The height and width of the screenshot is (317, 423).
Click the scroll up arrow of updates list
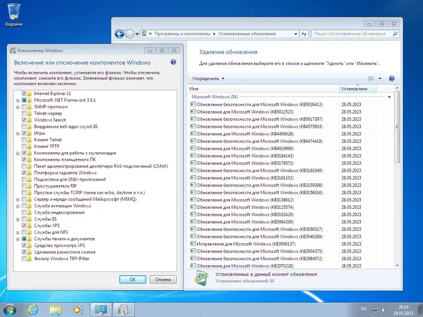point(397,88)
